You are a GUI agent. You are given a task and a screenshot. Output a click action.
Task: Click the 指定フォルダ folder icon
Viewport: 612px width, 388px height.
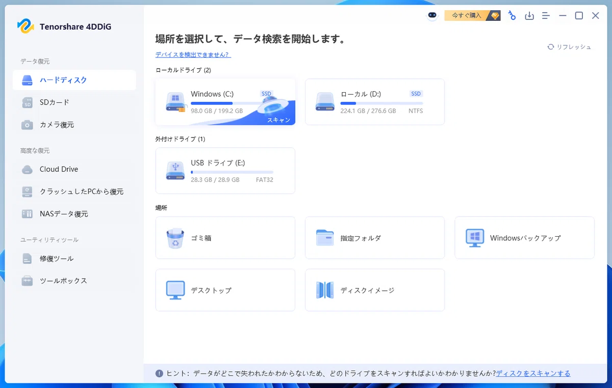pyautogui.click(x=325, y=238)
